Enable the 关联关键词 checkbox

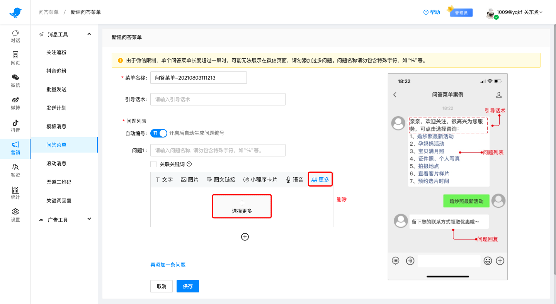tap(153, 164)
